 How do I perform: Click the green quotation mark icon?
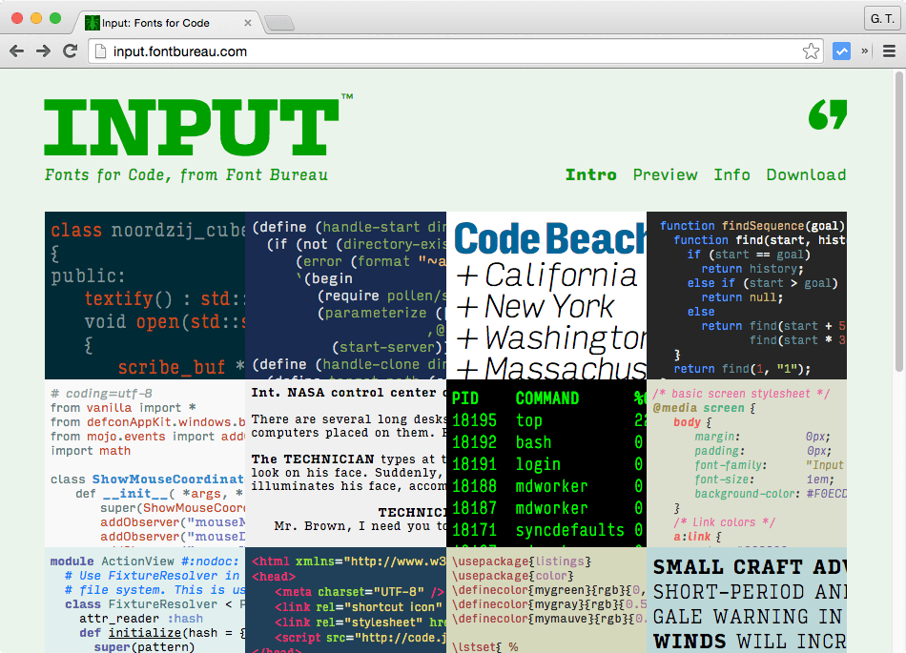[827, 114]
